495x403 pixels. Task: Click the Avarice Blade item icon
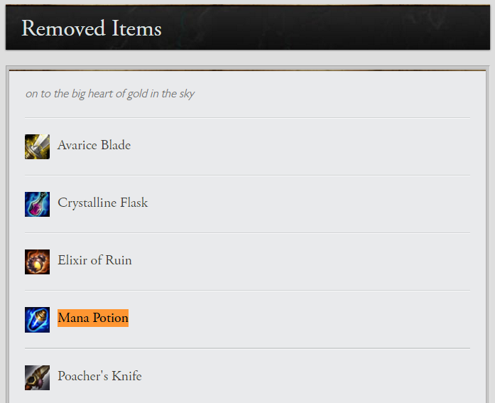(x=37, y=146)
